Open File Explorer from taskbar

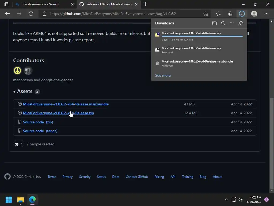(21, 200)
